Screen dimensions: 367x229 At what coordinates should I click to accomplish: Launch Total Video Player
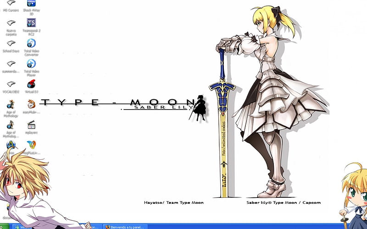click(x=31, y=68)
